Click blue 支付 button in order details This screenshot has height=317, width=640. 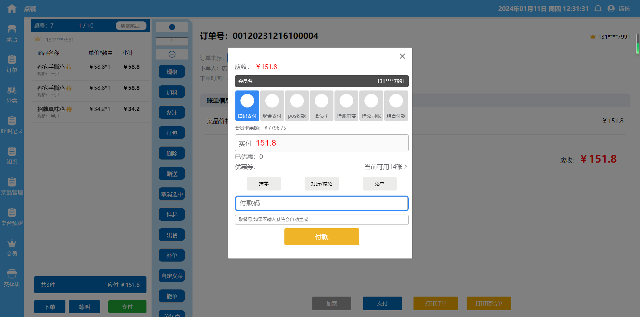(x=383, y=303)
